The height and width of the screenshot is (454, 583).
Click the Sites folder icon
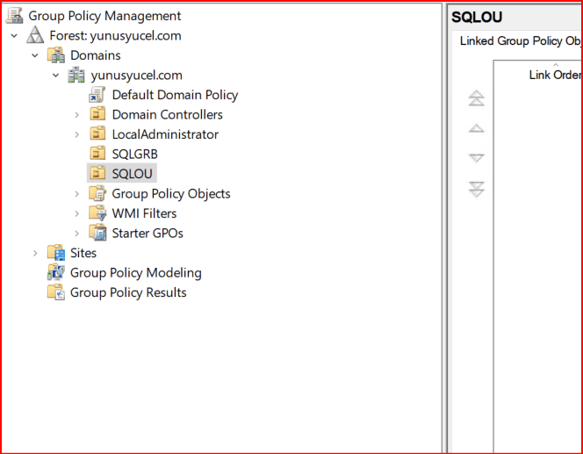[x=56, y=253]
